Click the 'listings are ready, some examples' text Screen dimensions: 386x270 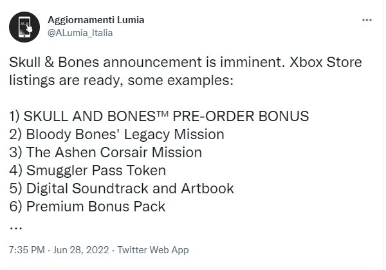(x=121, y=81)
